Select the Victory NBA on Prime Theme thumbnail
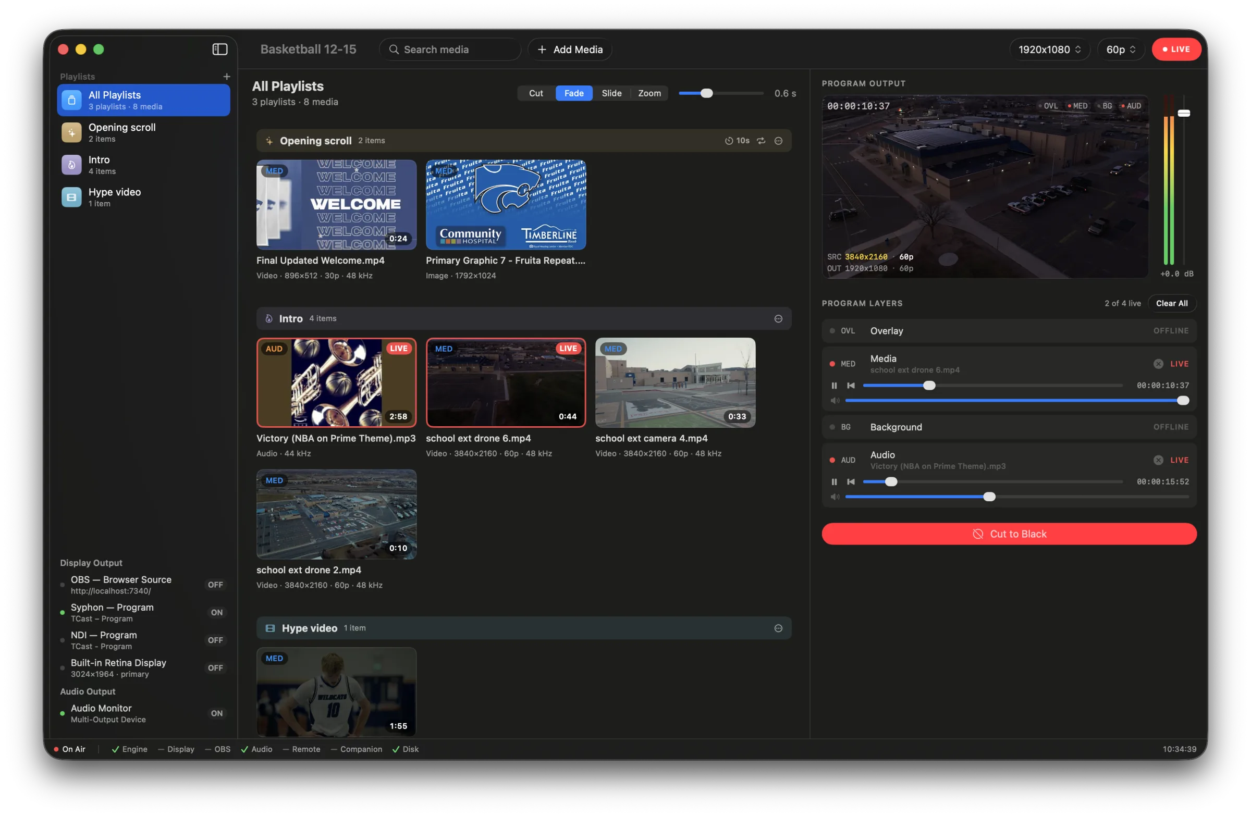 [336, 383]
